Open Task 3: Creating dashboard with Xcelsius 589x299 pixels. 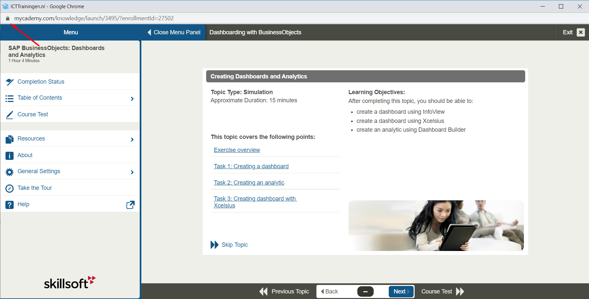point(255,202)
